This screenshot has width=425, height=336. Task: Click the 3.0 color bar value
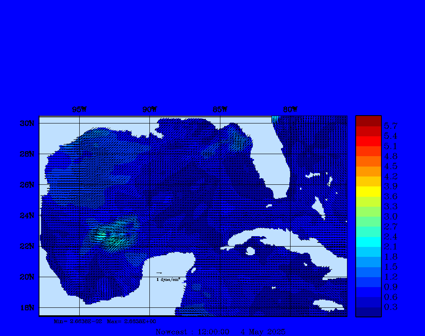click(391, 216)
